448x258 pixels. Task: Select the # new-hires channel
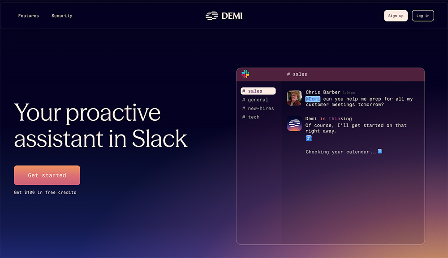point(258,108)
